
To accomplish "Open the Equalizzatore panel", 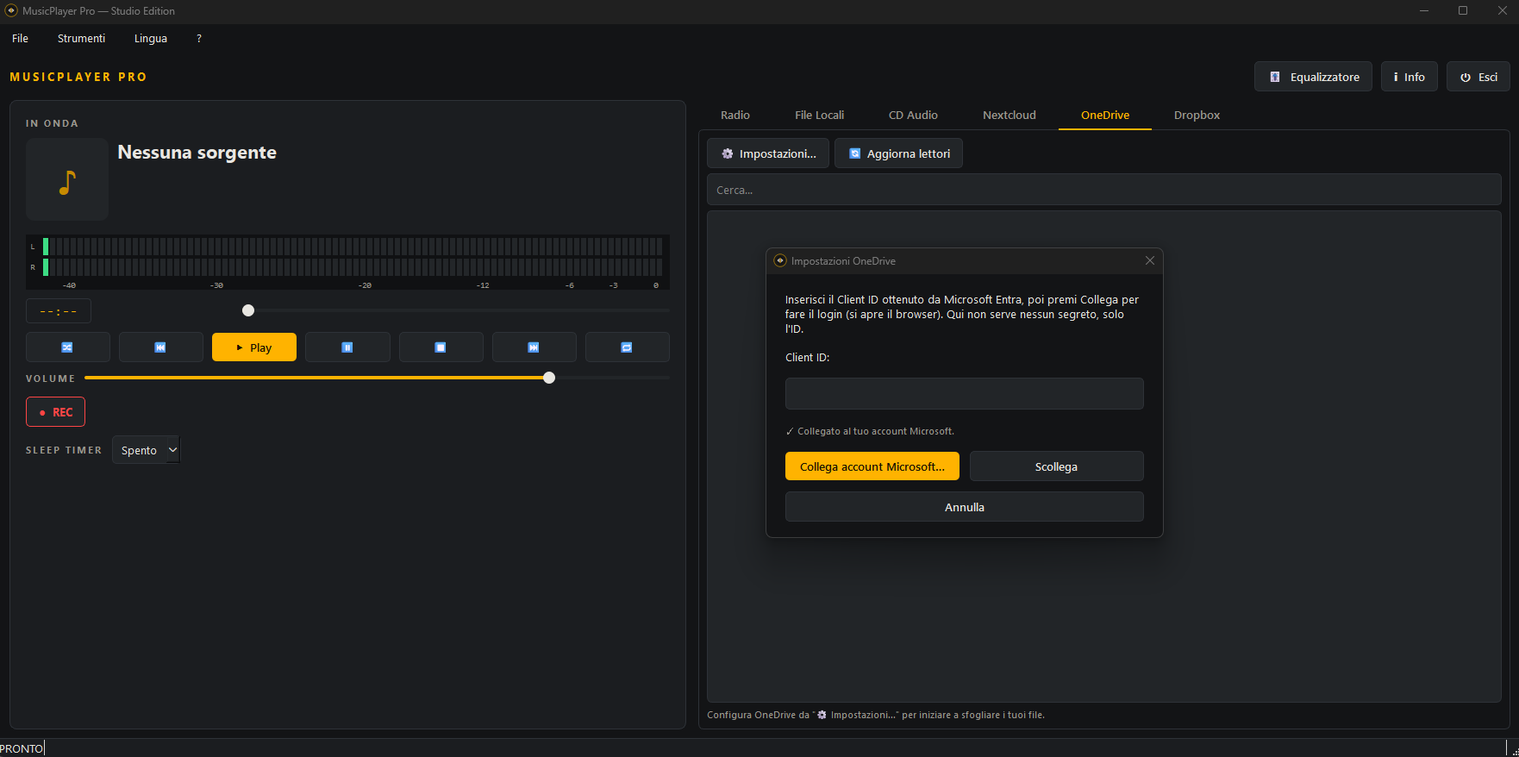I will pyautogui.click(x=1313, y=77).
